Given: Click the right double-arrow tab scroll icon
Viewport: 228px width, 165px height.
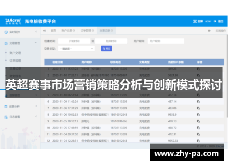Looking at the screenshot, I should 209,31.
